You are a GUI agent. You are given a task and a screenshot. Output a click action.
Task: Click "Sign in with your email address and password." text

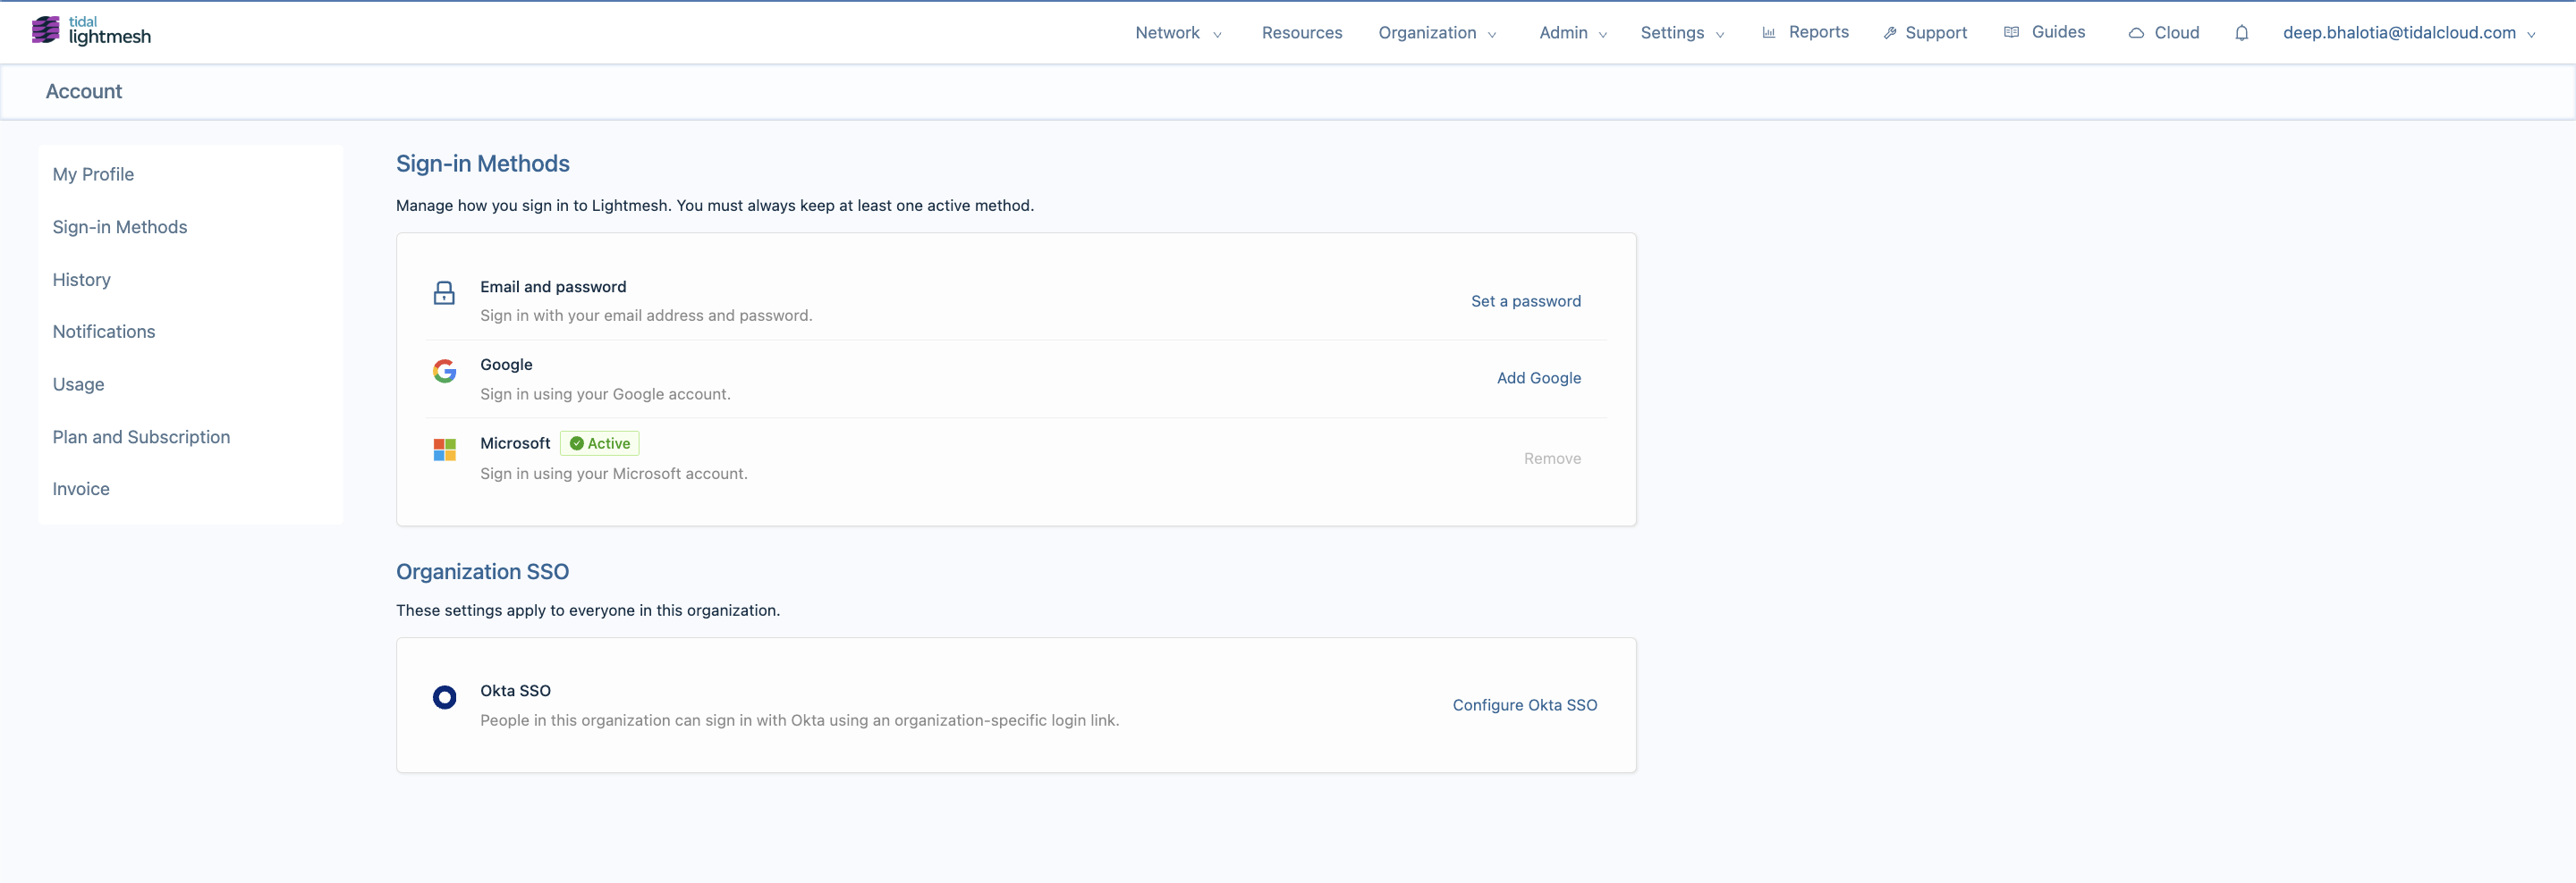[646, 315]
